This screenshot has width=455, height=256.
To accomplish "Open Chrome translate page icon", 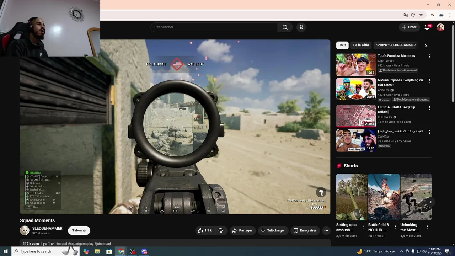I will click(406, 15).
